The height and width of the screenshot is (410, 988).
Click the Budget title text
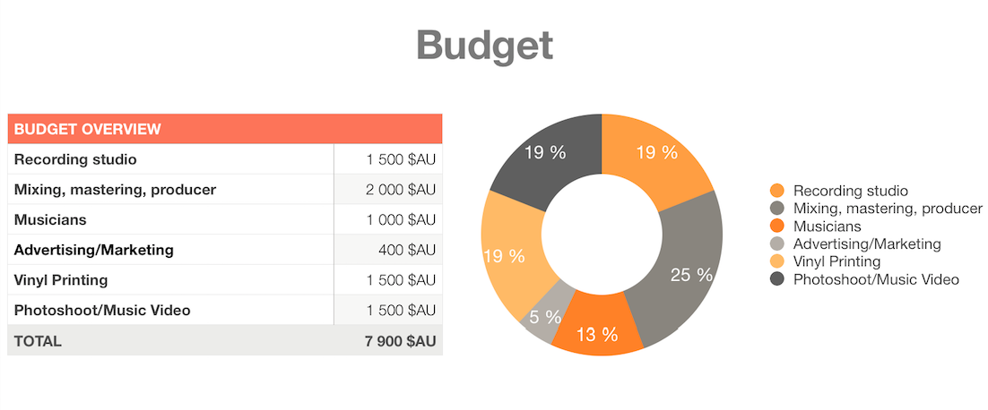484,44
